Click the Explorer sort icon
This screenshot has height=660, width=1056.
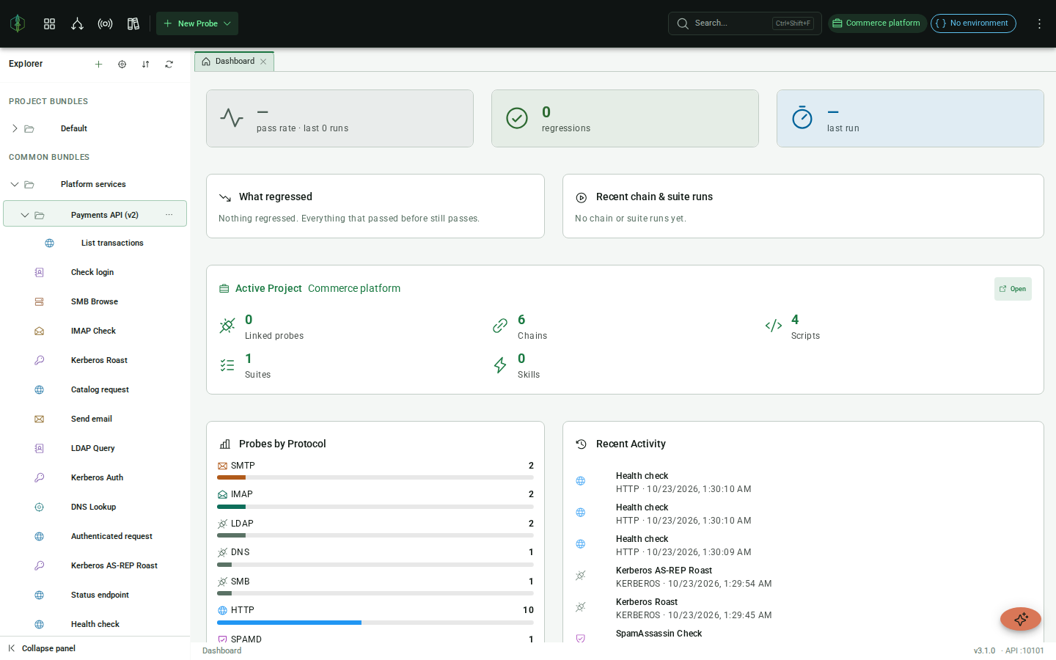tap(145, 64)
